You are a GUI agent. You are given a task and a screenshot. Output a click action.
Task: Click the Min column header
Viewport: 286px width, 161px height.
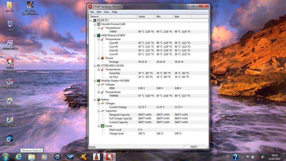[x=164, y=16]
